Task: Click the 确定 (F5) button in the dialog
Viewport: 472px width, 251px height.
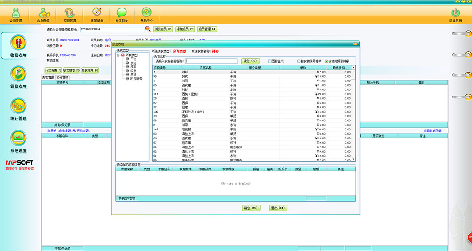Action: coord(251,208)
